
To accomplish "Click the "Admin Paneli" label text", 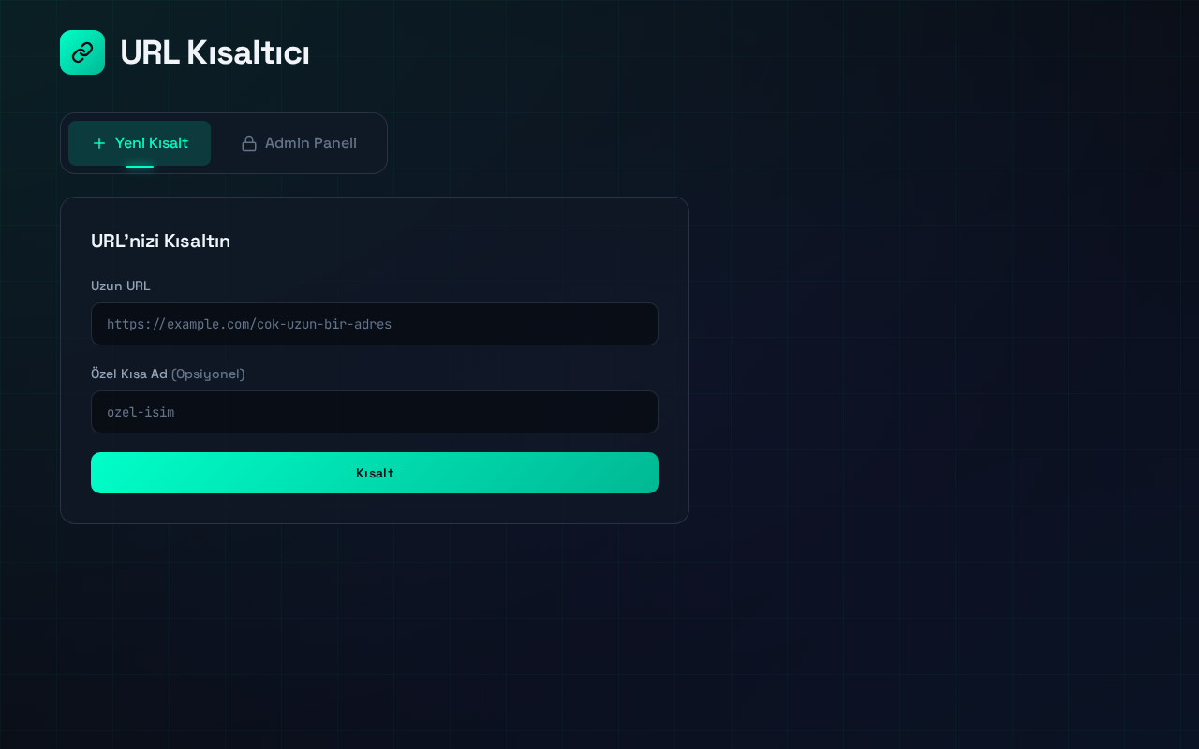I will pyautogui.click(x=311, y=143).
